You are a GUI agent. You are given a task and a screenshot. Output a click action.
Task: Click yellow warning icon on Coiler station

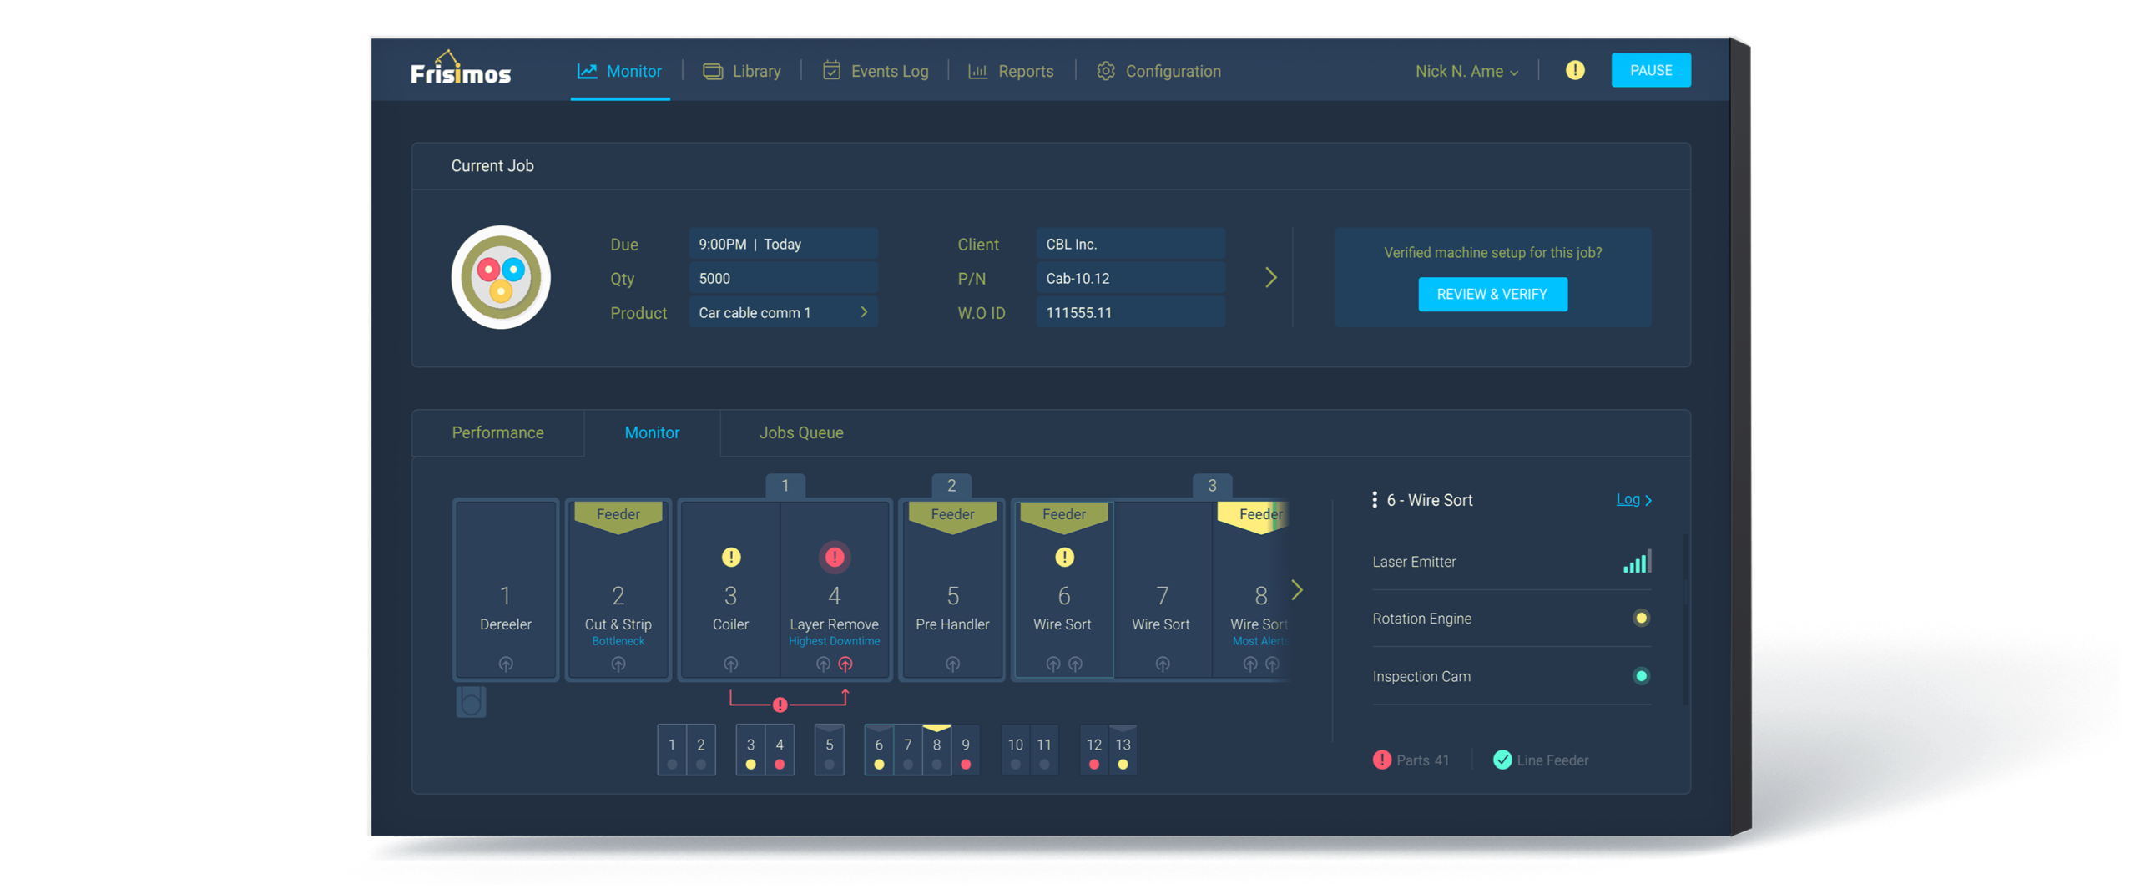tap(730, 557)
